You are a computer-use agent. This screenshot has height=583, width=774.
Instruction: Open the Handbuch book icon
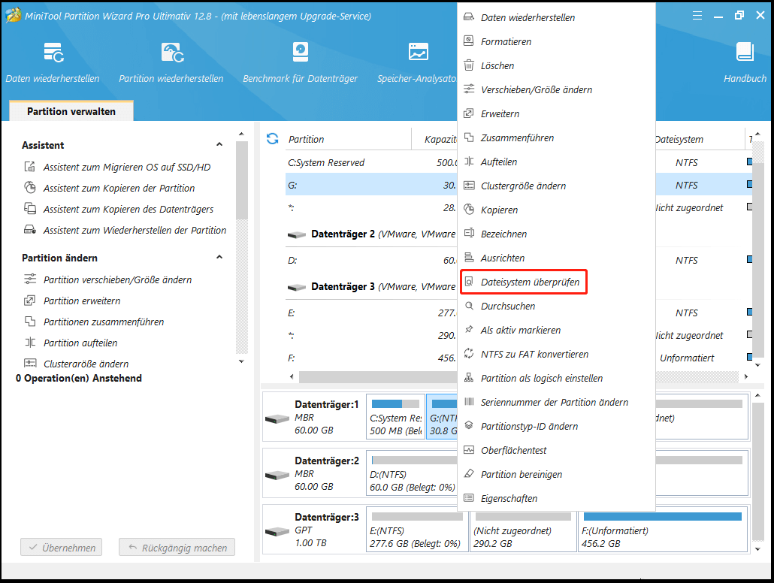click(x=745, y=52)
